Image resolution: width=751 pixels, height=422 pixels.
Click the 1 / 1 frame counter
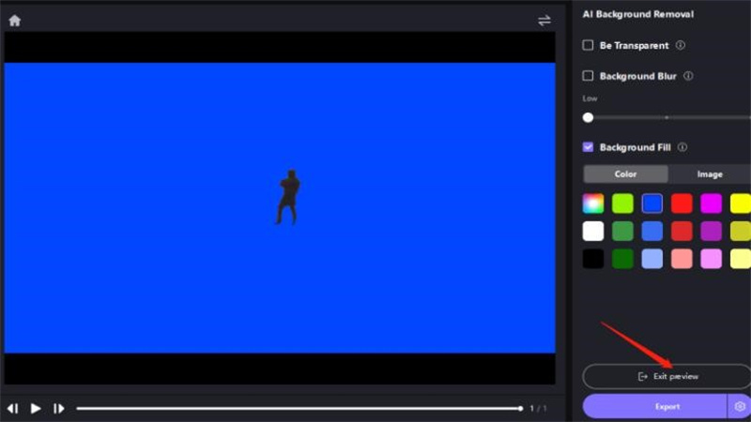(x=538, y=409)
